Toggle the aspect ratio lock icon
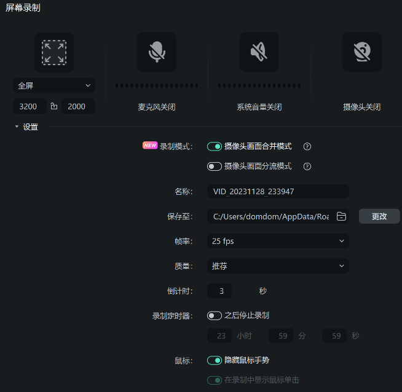The height and width of the screenshot is (392, 402). (54, 106)
